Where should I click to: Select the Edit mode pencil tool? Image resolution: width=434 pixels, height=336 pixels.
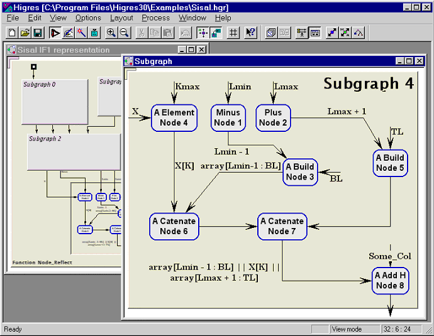pyautogui.click(x=68, y=33)
